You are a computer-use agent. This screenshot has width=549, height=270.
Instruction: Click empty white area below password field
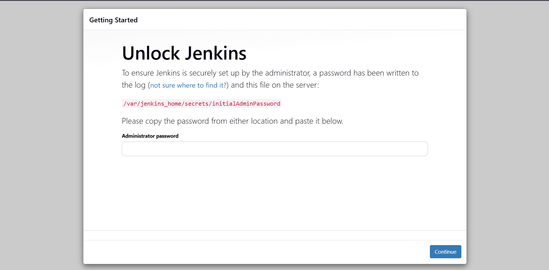(275, 195)
